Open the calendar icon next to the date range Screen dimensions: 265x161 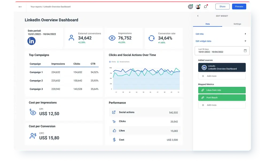[245, 51]
